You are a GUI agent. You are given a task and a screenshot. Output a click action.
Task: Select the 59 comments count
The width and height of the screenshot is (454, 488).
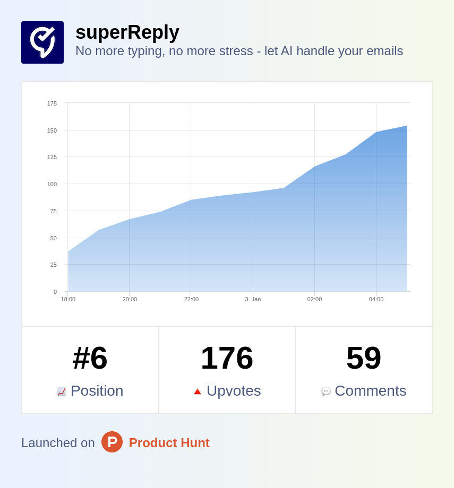(364, 358)
